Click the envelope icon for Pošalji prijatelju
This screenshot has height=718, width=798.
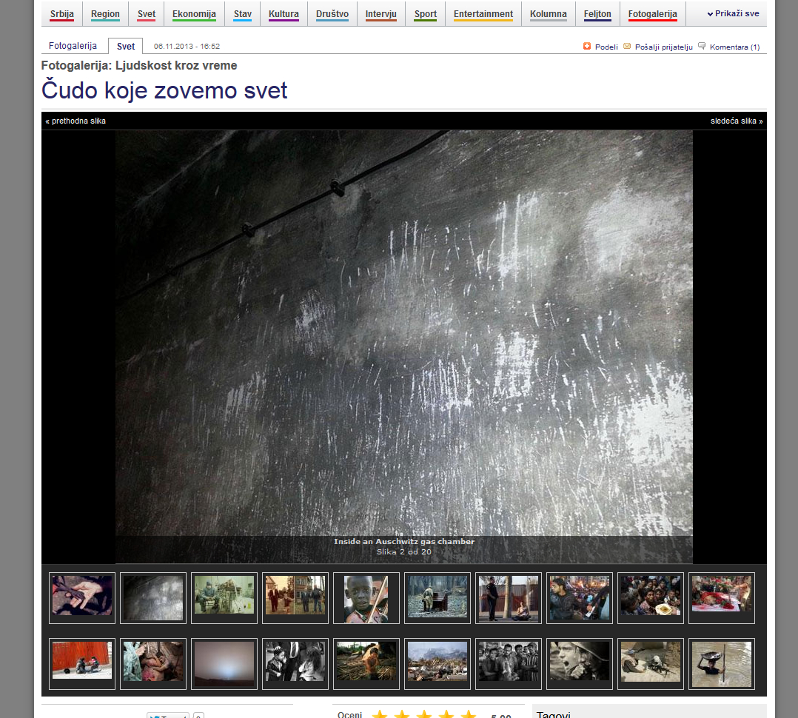[x=627, y=47]
